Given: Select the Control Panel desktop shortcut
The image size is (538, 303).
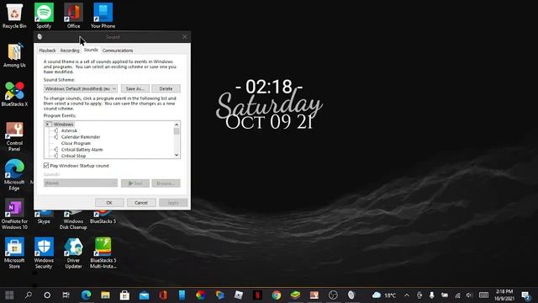Looking at the screenshot, I should tap(14, 136).
